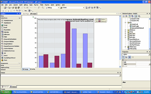Image resolution: width=151 pixels, height=94 pixels.
Task: Open the DIV object dropdown in Properties
Action: point(149,54)
